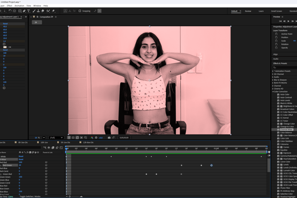Click Toggle Switches / Modes button
Viewport: 297px width, 198px height.
pyautogui.click(x=30, y=196)
